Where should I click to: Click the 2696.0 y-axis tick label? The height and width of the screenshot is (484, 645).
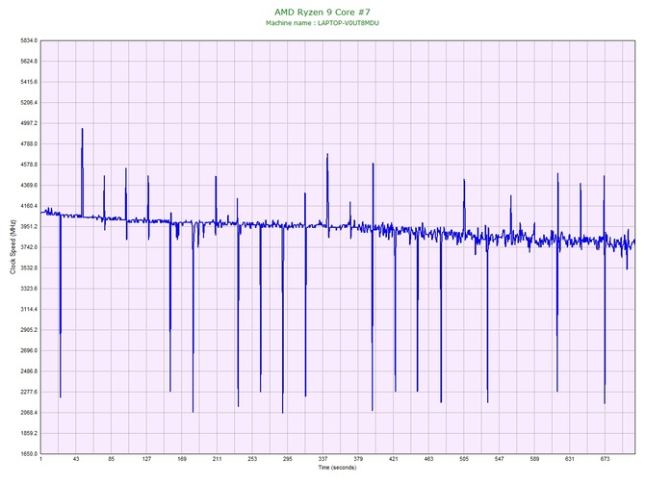(29, 351)
